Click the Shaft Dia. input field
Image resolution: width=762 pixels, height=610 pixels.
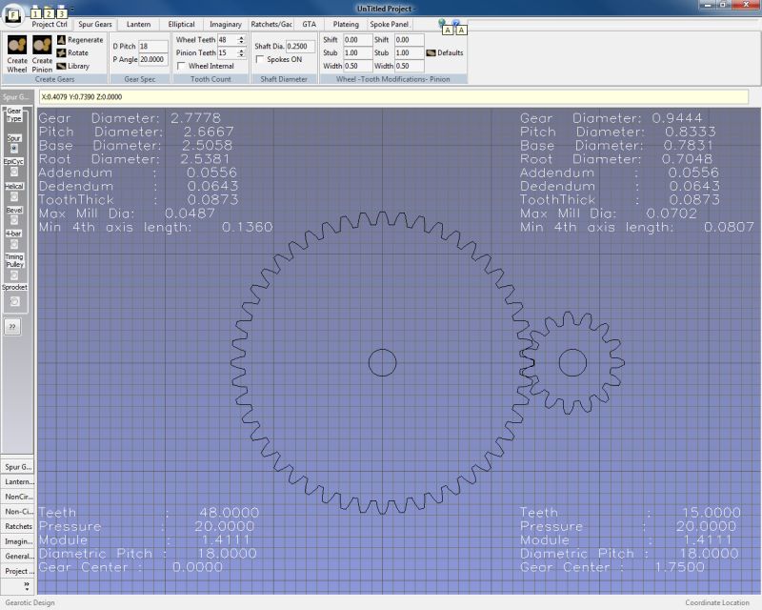pyautogui.click(x=300, y=46)
